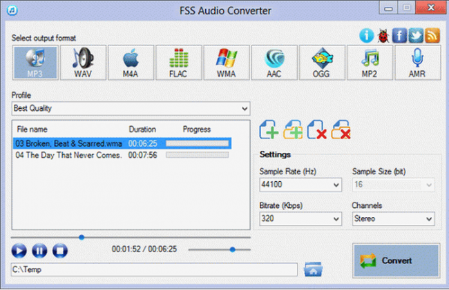Click the app icon in title bar
The image size is (449, 290).
pyautogui.click(x=12, y=10)
